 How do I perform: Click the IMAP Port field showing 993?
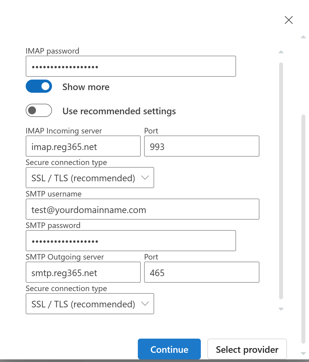click(x=201, y=146)
